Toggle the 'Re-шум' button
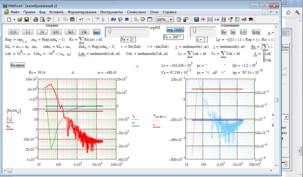 click(17, 65)
